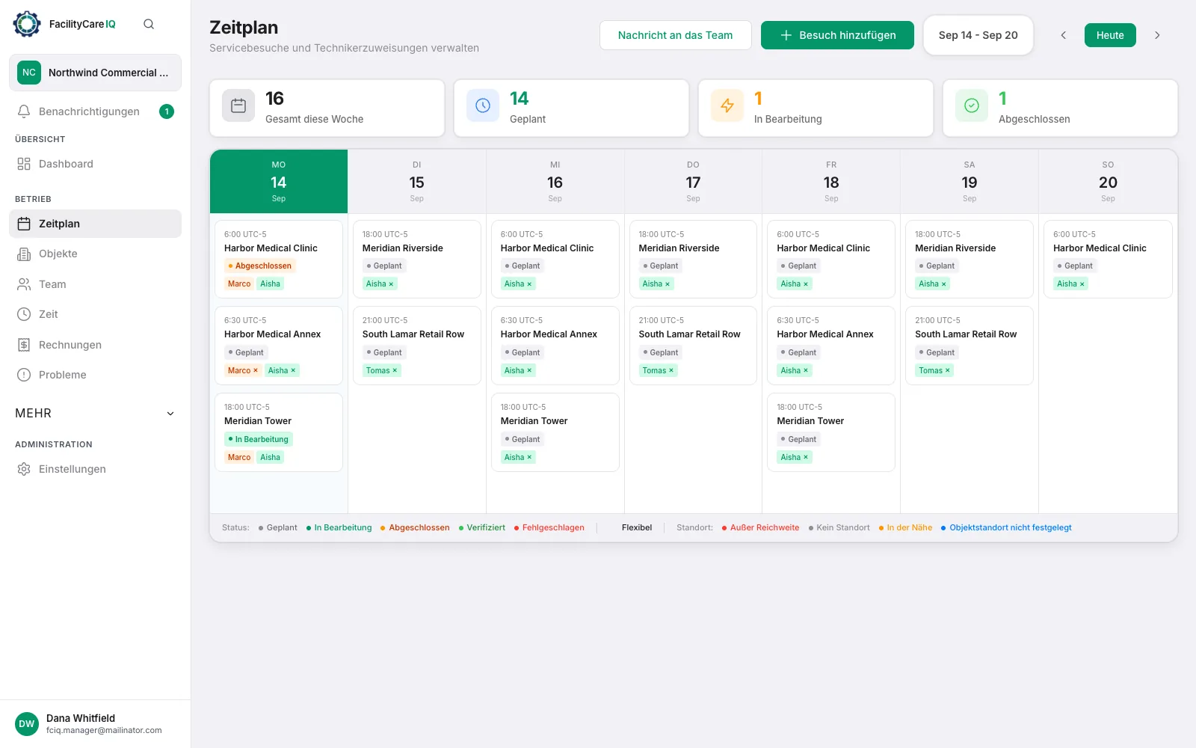Select the So 20 Sep day header

[1108, 182]
